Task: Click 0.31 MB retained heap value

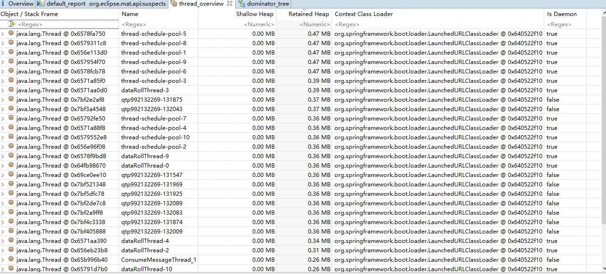Action: [319, 250]
